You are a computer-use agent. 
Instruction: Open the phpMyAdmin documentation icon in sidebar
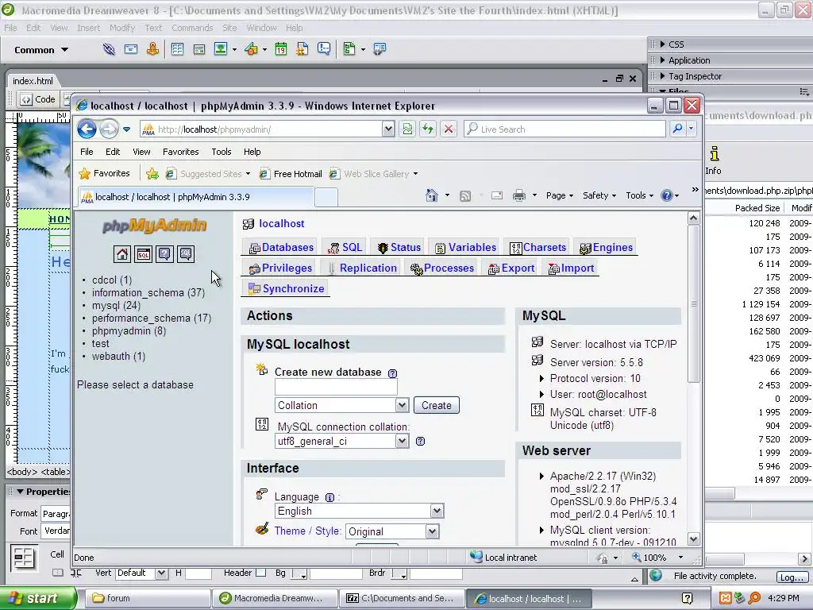click(164, 254)
